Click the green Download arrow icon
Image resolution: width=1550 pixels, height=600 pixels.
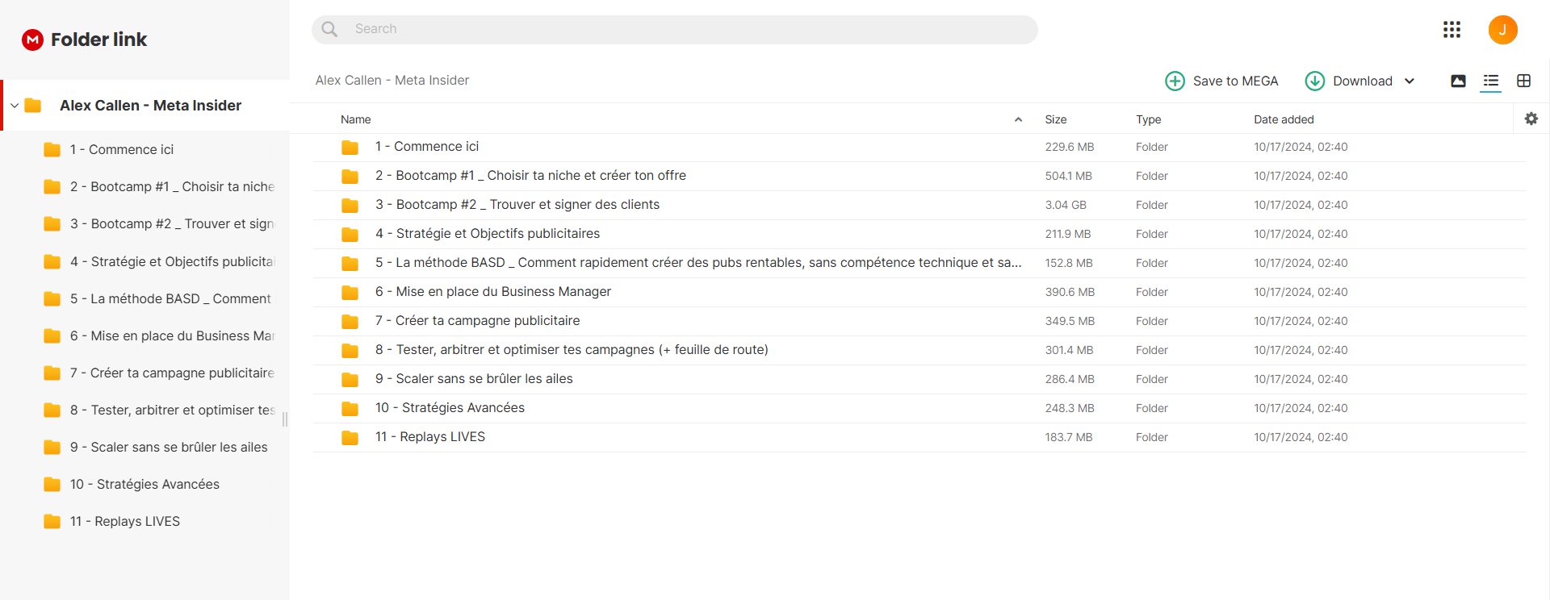(x=1314, y=81)
